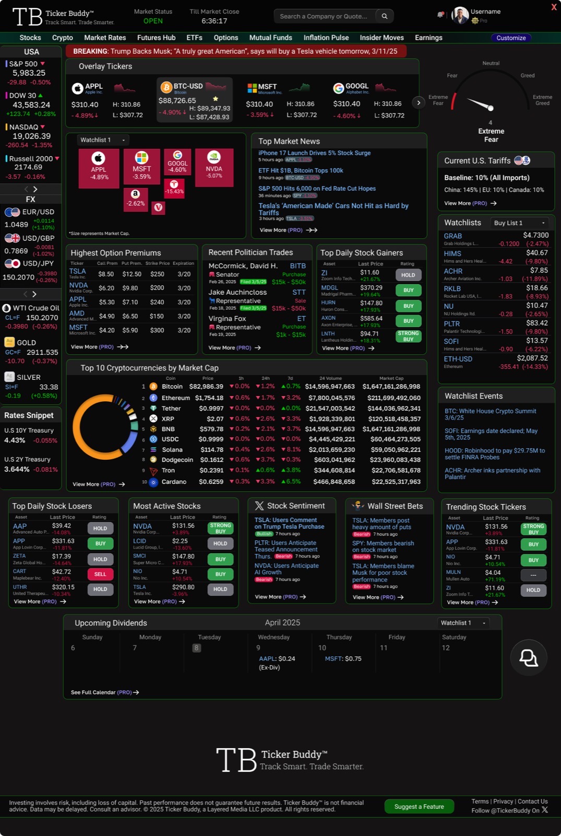
Task: Open the Inflation Pulse tab
Action: [326, 38]
